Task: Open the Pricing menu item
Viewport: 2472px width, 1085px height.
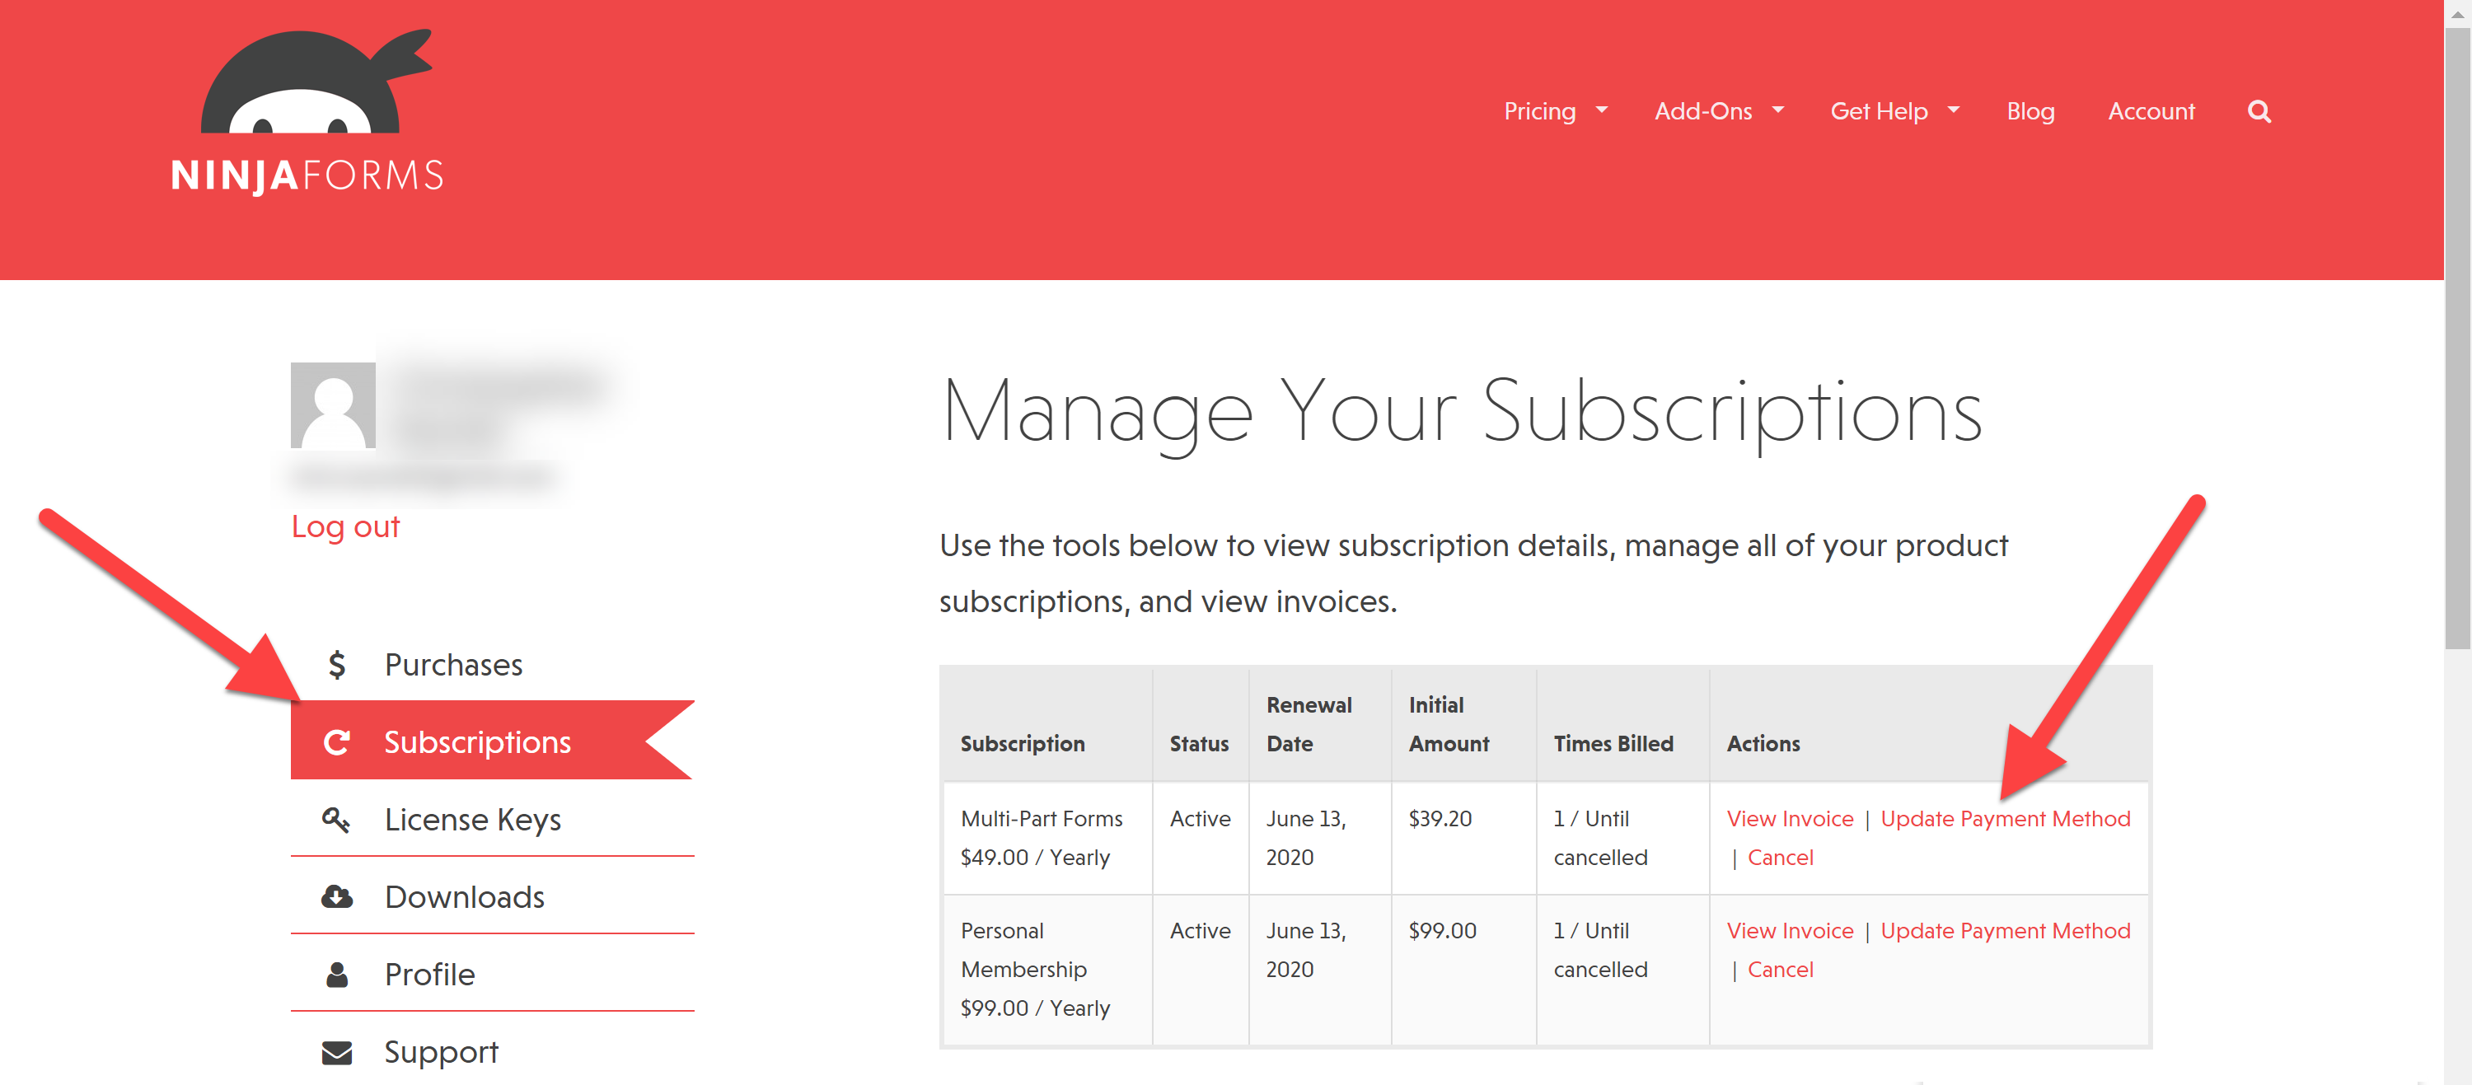Action: (1539, 111)
